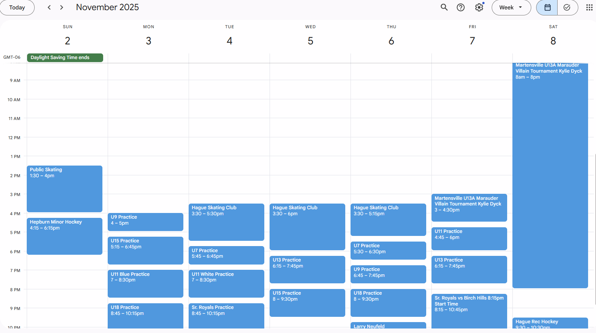Open the Support help icon
596x333 pixels.
click(x=460, y=8)
